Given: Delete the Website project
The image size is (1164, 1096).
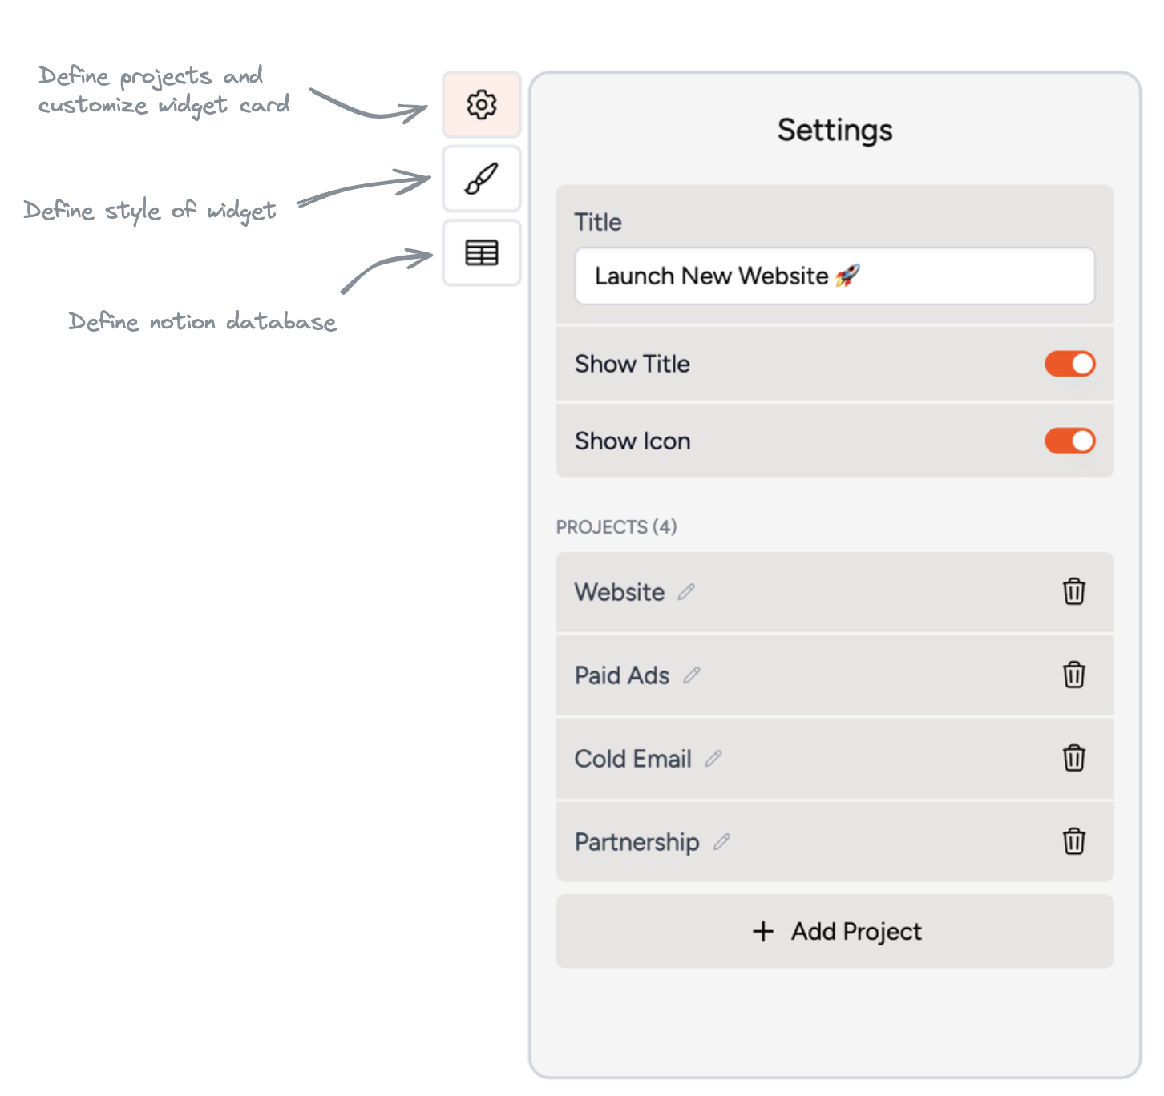Looking at the screenshot, I should coord(1073,592).
